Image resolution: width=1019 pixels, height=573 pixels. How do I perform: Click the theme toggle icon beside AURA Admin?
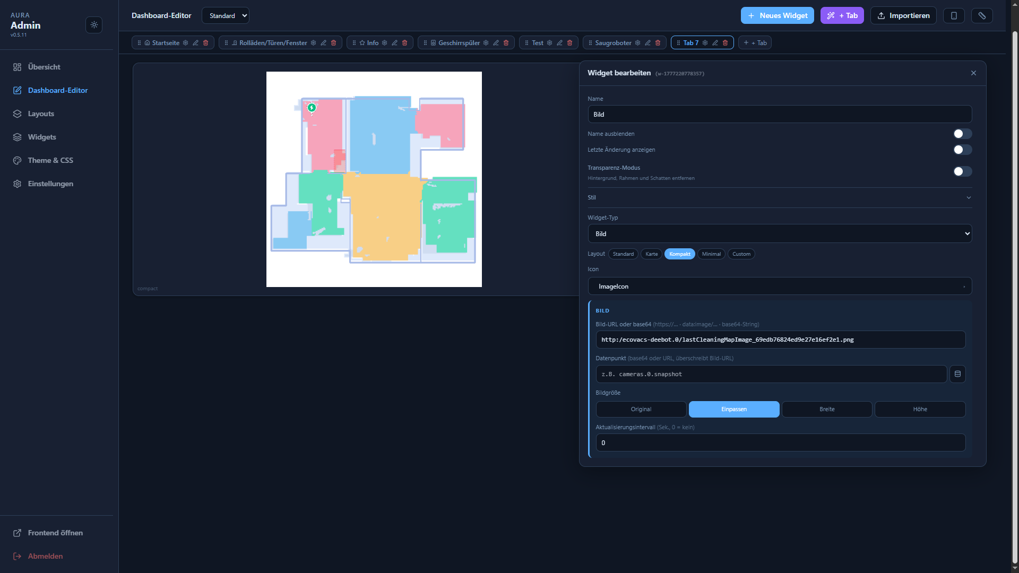click(x=94, y=25)
